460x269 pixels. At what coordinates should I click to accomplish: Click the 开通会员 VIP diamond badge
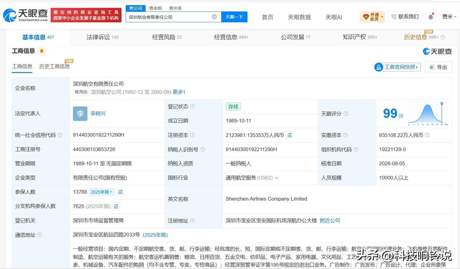[x=366, y=17]
